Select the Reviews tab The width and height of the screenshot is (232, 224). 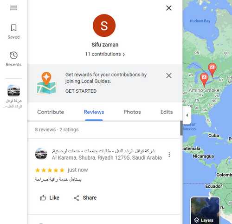(x=94, y=112)
